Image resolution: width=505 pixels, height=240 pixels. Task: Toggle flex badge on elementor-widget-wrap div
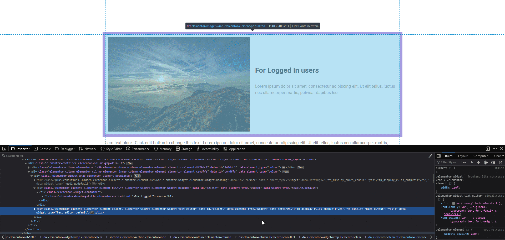click(137, 176)
